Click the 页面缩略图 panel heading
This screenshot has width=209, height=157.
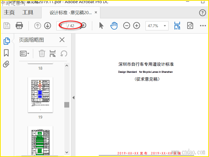[x=31, y=40]
